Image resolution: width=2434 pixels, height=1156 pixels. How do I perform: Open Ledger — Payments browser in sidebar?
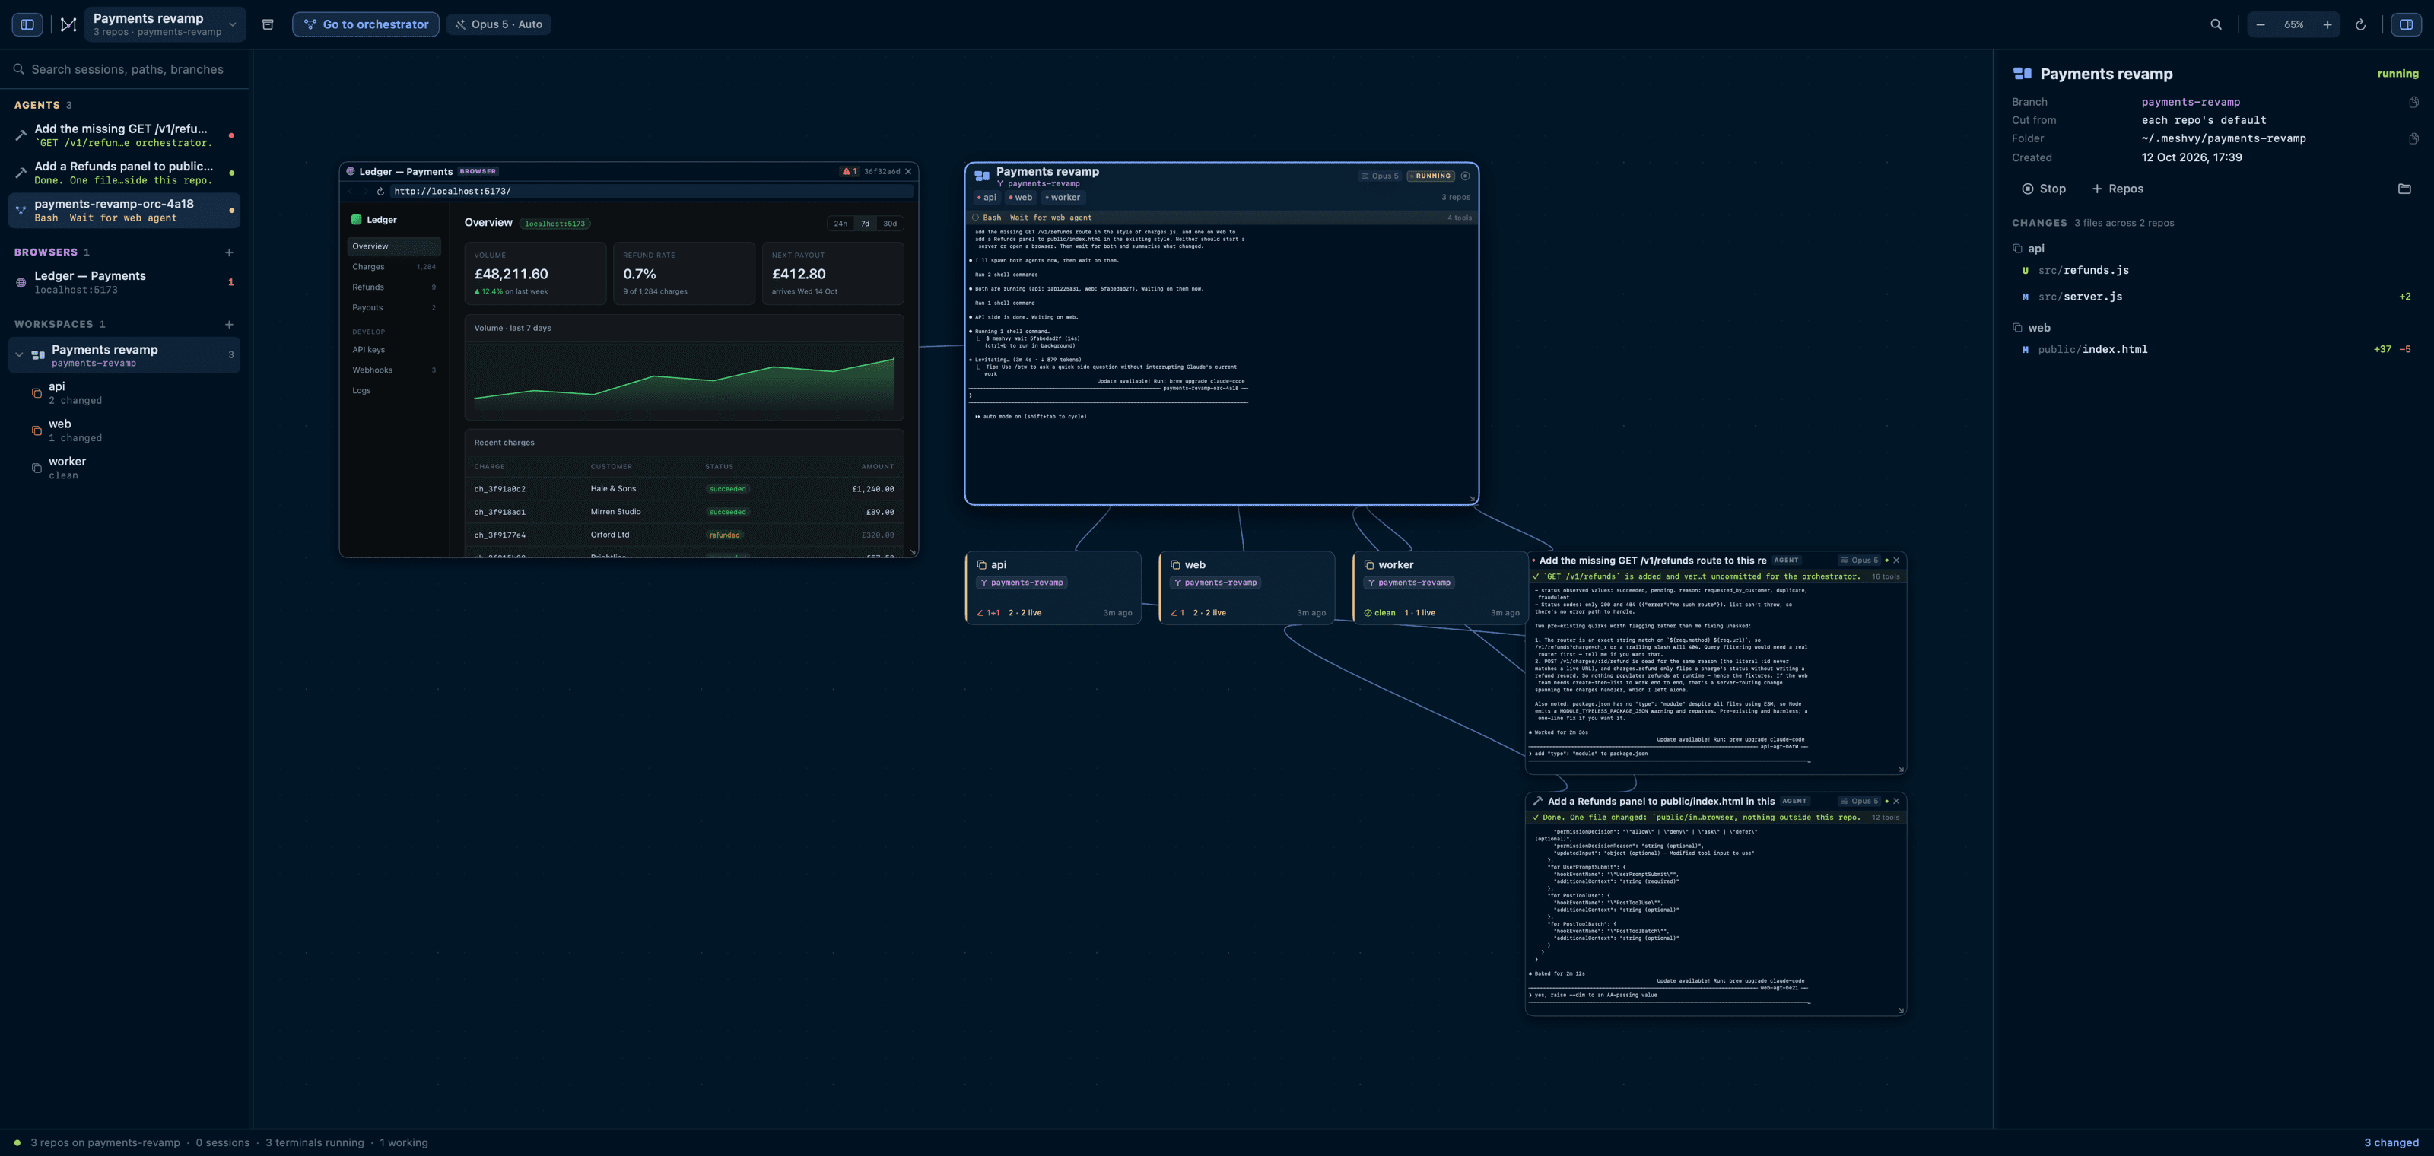(x=125, y=282)
